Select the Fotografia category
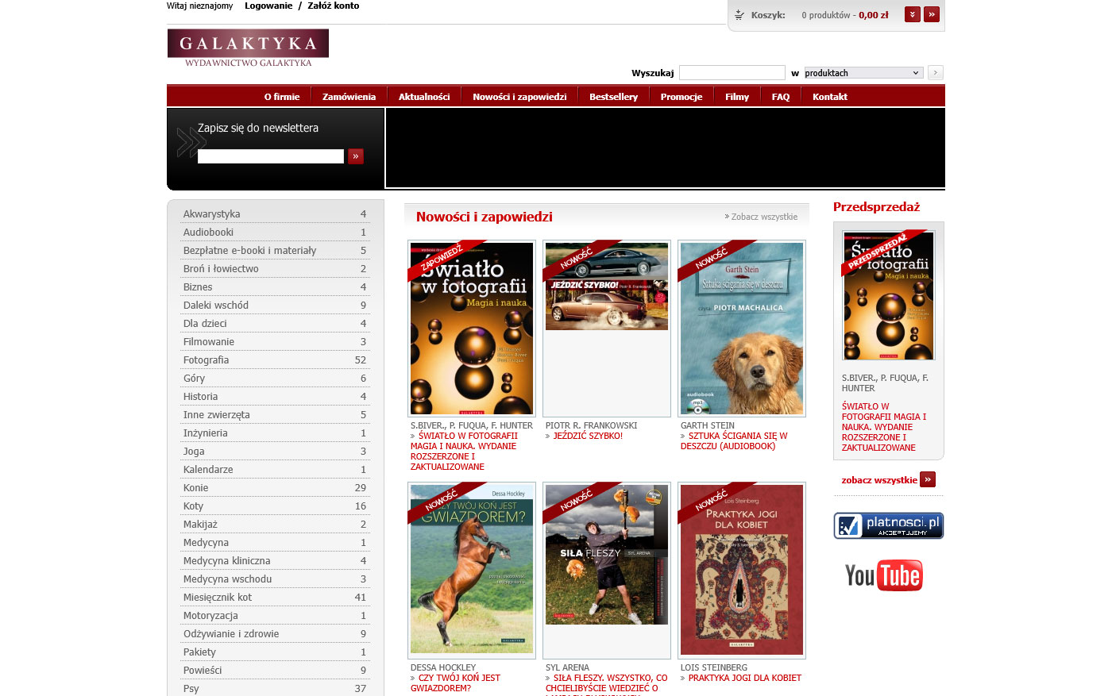 [206, 360]
